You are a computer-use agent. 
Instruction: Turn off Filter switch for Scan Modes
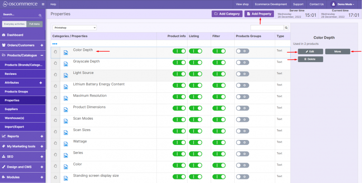coord(219,120)
